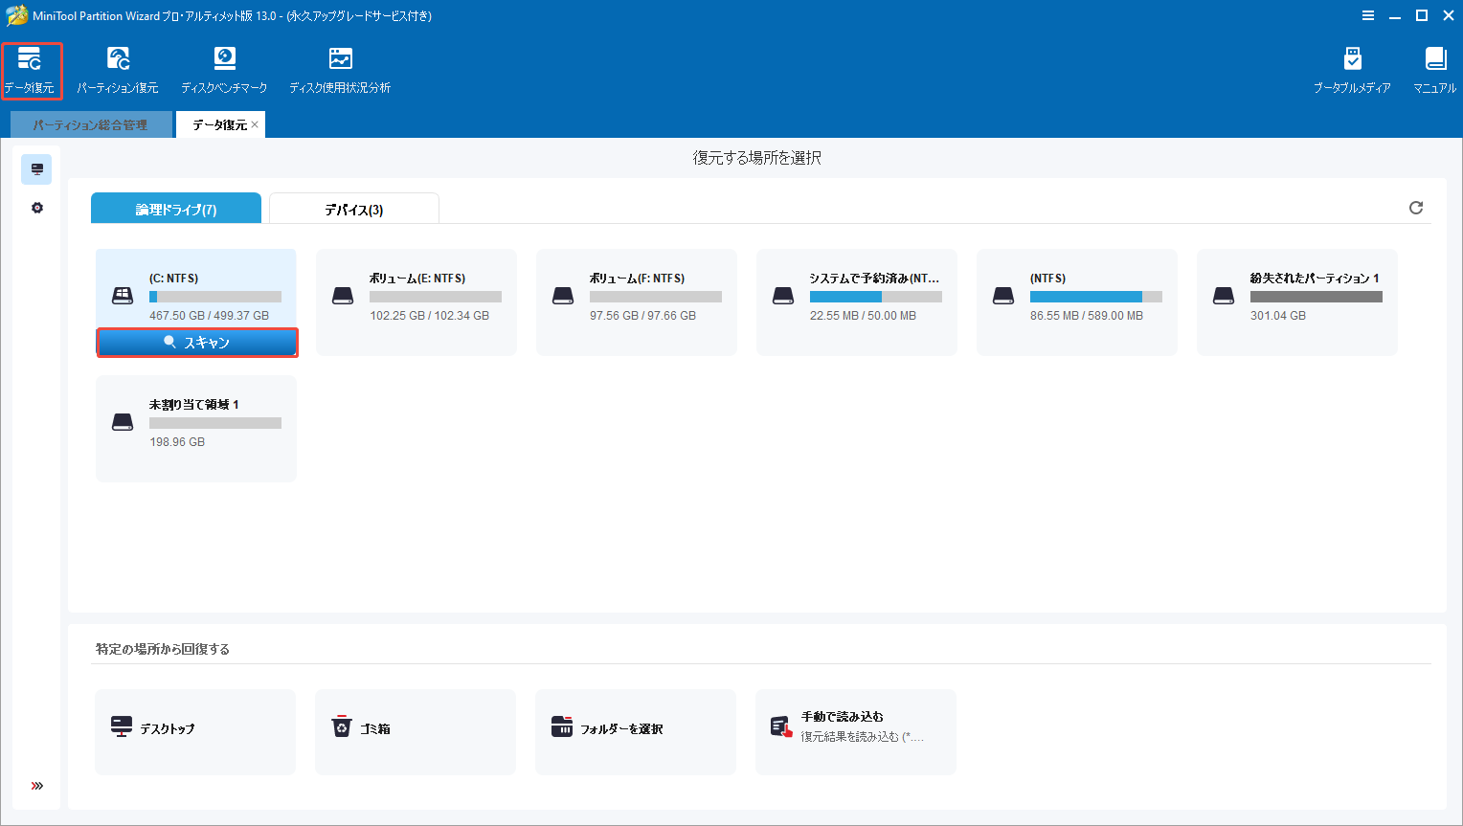
Task: Open the データ復元 (Data Recovery) tool
Action: click(x=32, y=69)
